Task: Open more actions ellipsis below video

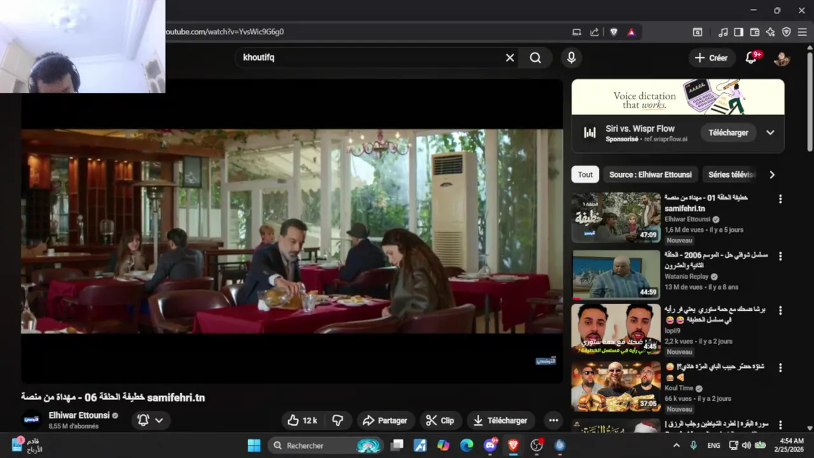Action: tap(553, 420)
